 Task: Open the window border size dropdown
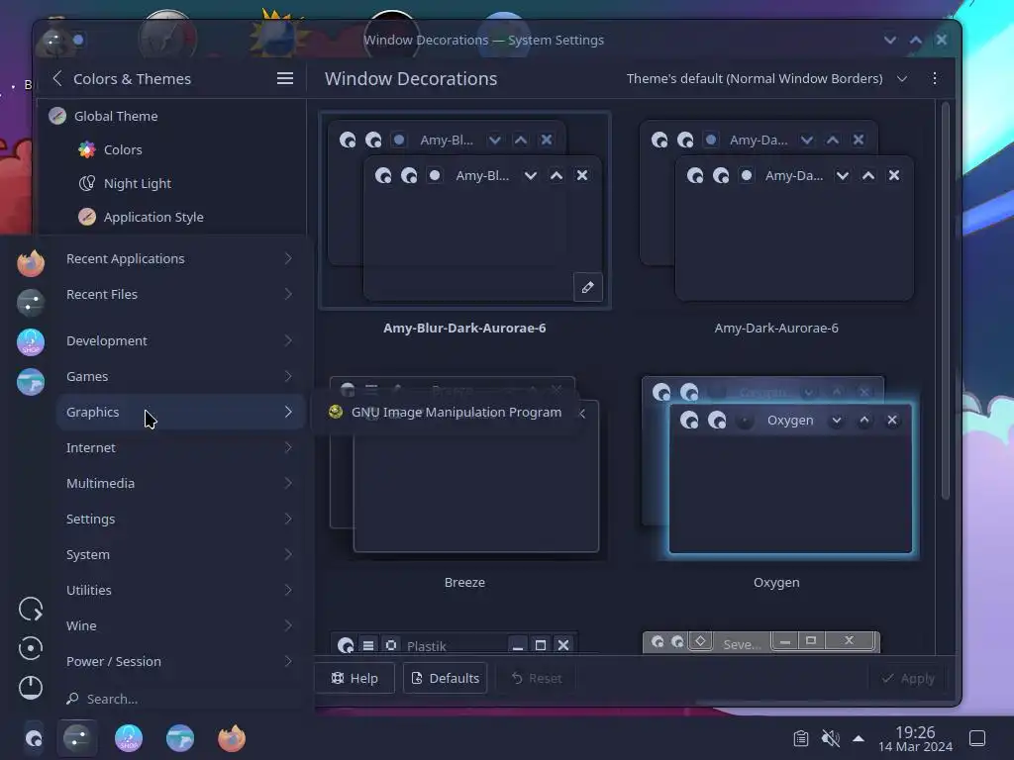[766, 78]
